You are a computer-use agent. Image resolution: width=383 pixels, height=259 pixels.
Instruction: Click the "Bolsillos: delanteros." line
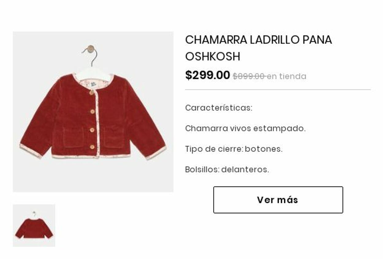[x=227, y=169]
